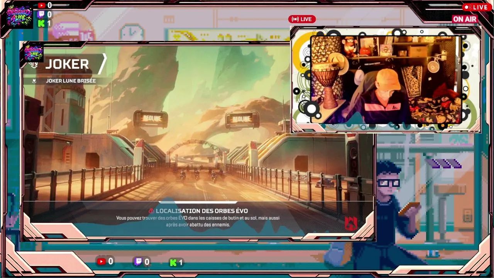Click the white chevron right of JOKER
This screenshot has height=278, width=494.
pyautogui.click(x=102, y=64)
